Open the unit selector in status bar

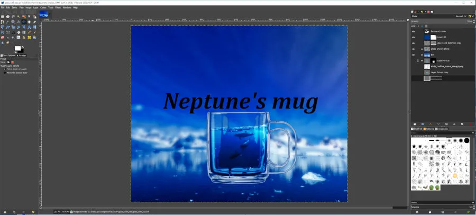(x=57, y=212)
